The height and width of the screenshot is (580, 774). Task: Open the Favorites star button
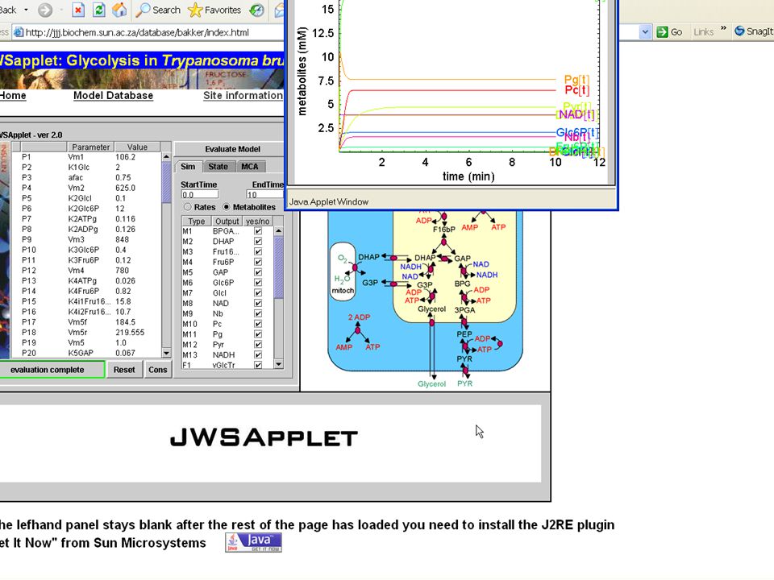214,10
